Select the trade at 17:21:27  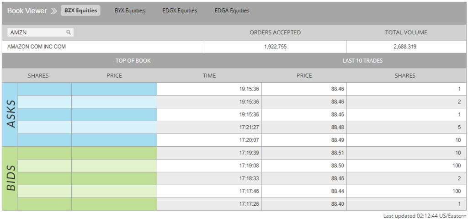pos(249,127)
